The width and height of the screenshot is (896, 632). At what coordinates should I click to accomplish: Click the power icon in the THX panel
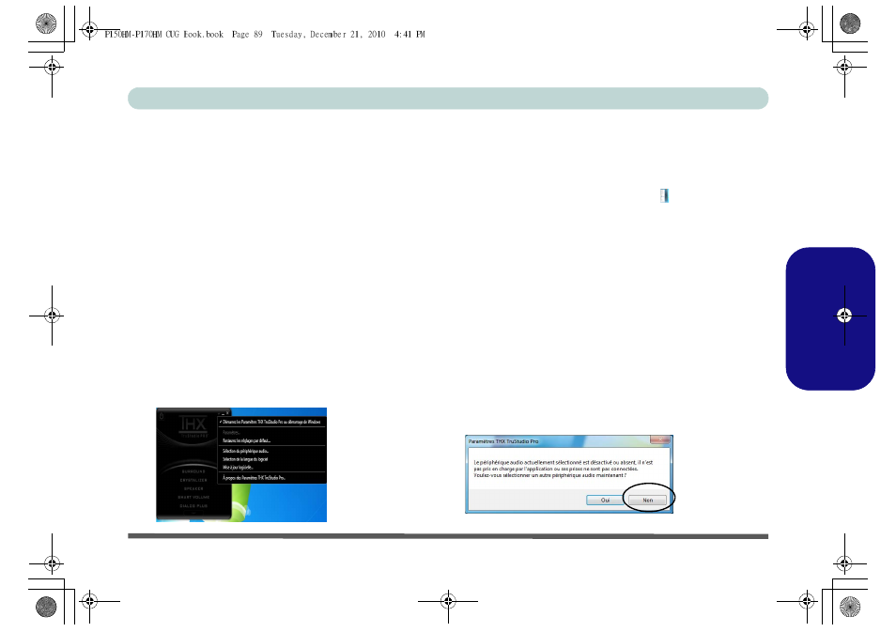(162, 416)
